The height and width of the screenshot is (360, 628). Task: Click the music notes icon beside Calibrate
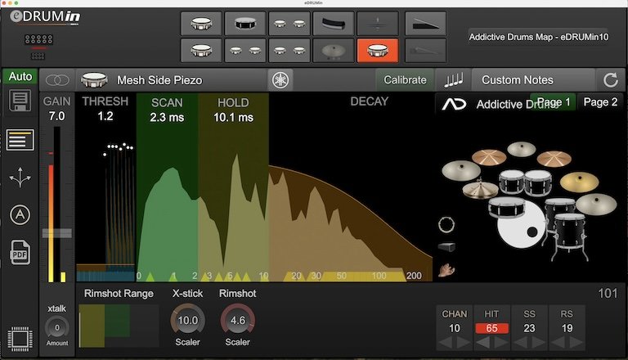(453, 80)
